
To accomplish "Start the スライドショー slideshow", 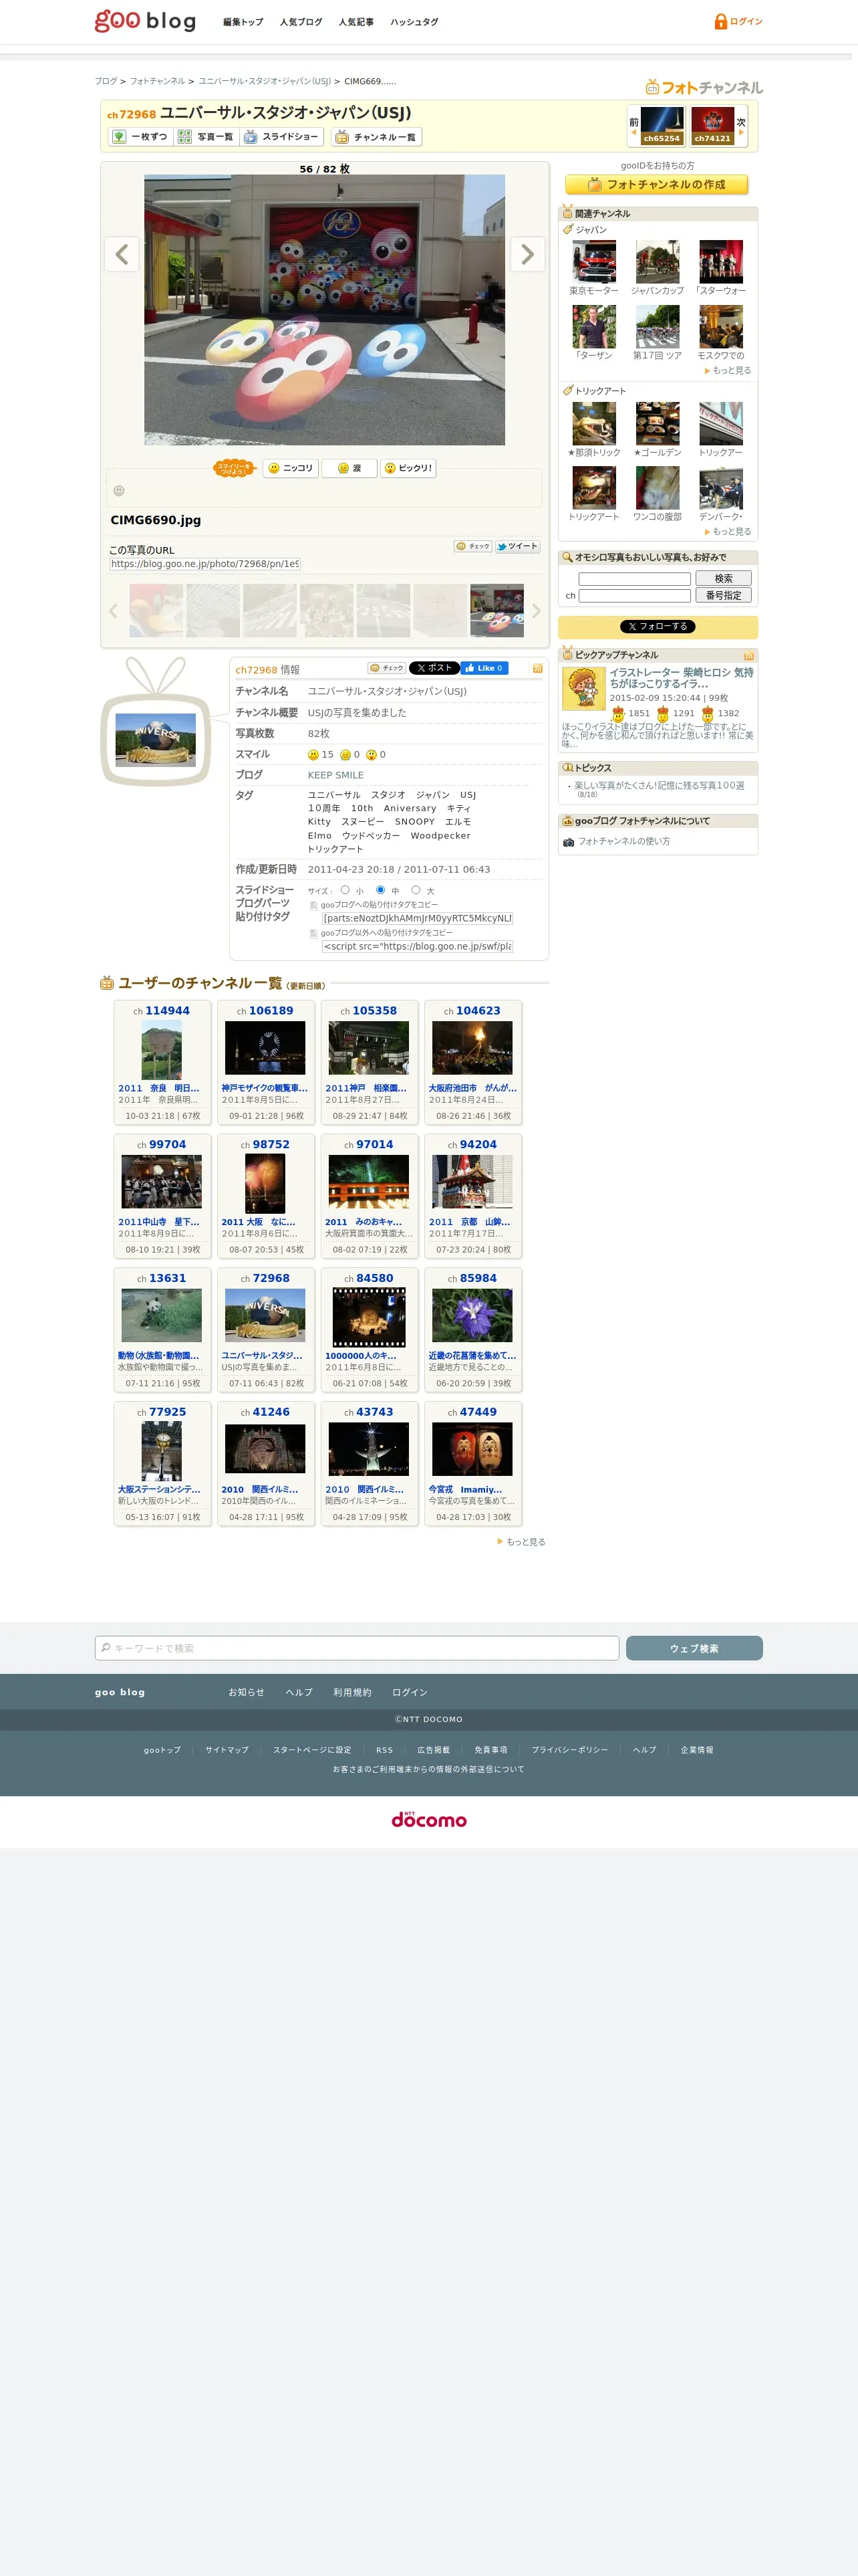I will click(x=281, y=137).
